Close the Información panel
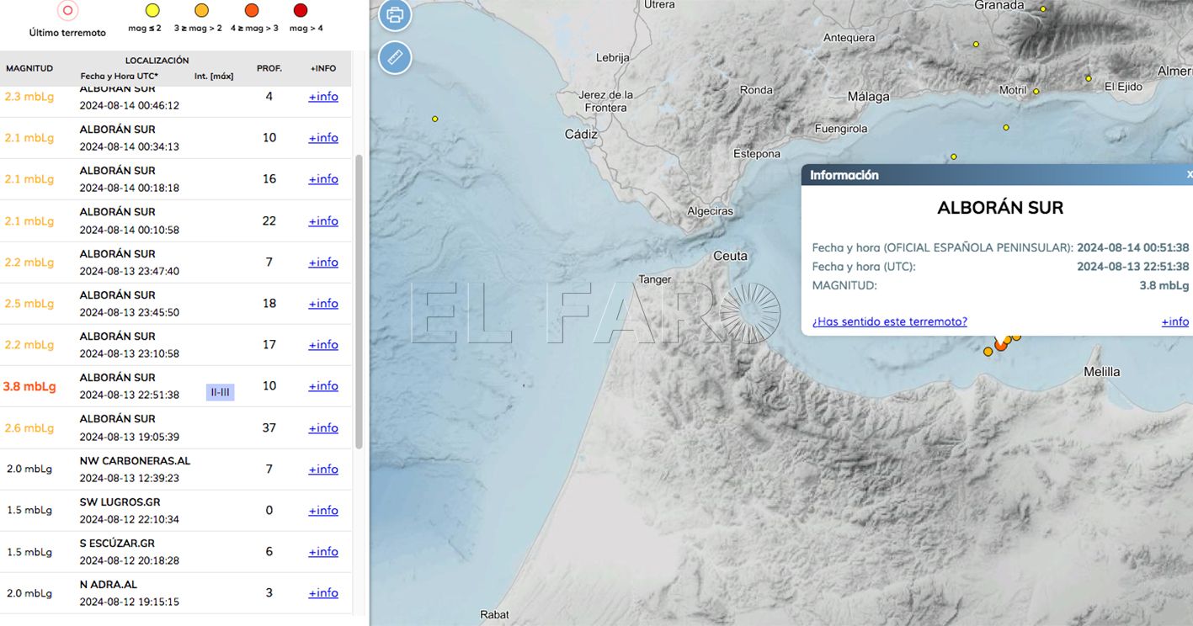This screenshot has width=1193, height=626. tap(1189, 174)
